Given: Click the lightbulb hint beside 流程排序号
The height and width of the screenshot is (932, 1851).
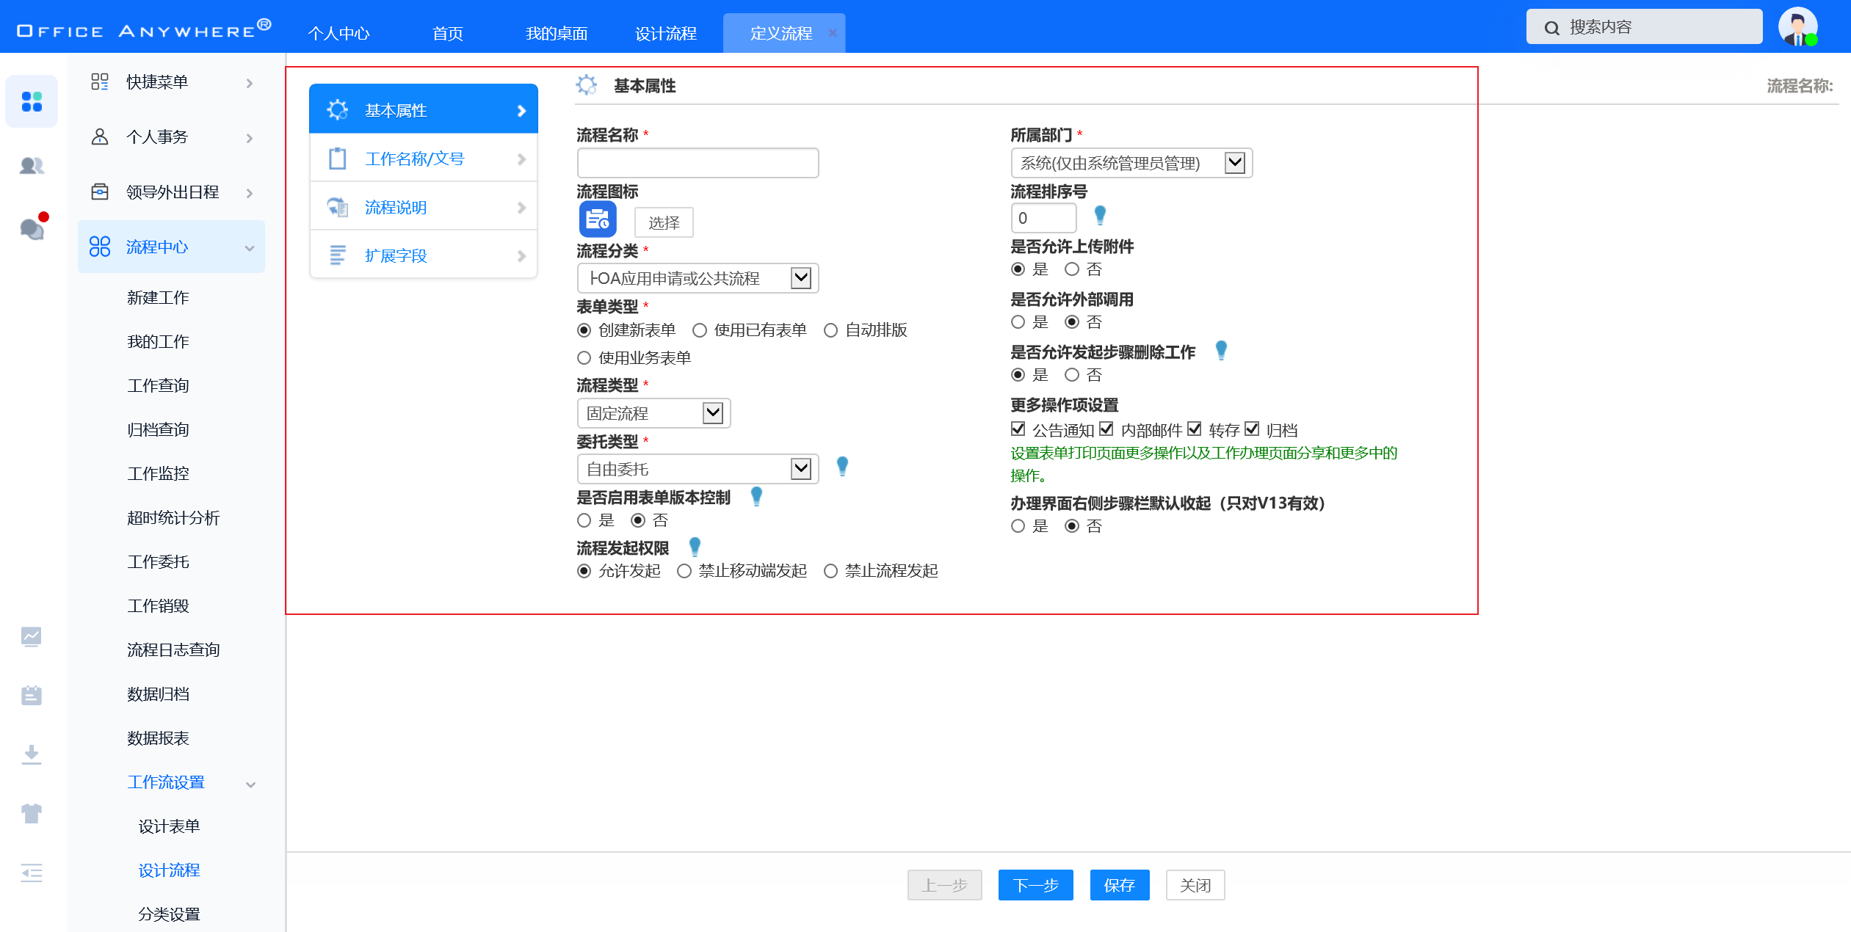Looking at the screenshot, I should pos(1099,216).
